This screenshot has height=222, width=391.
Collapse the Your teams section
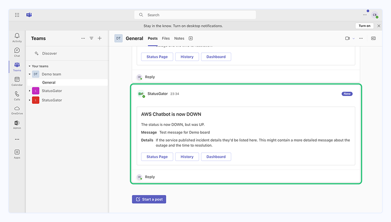point(30,66)
